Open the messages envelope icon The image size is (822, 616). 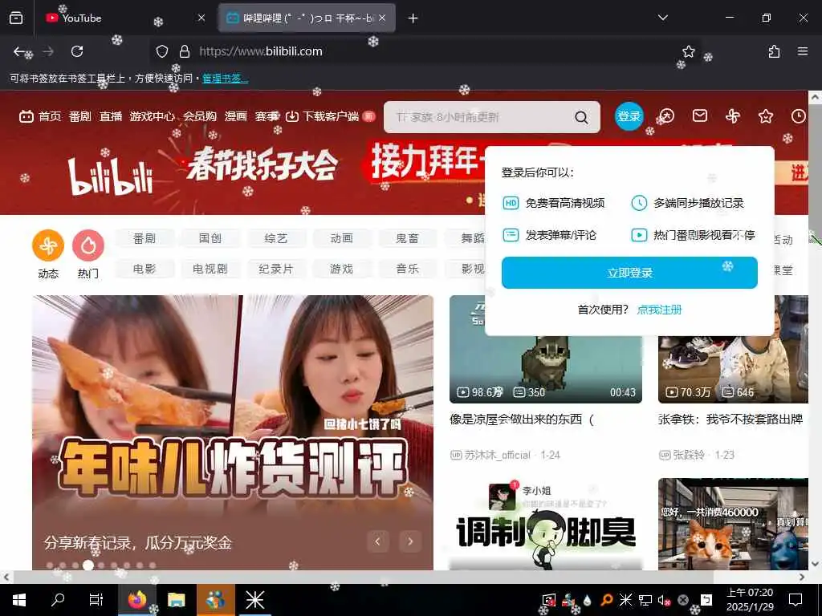[x=700, y=115]
